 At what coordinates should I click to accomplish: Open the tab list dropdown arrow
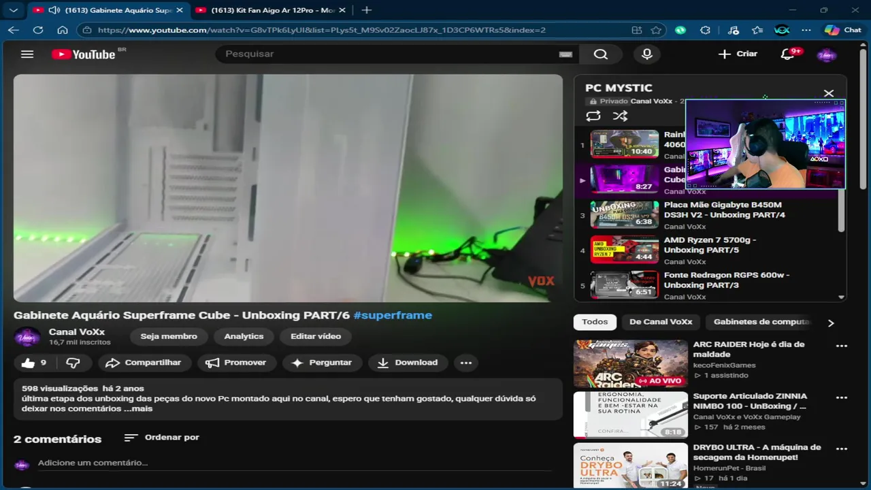pos(13,10)
